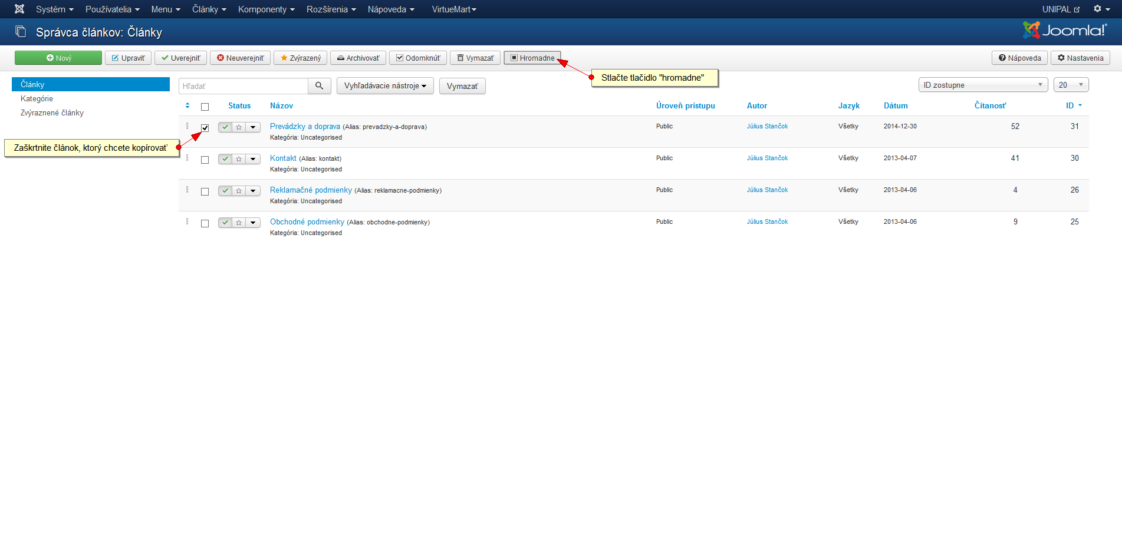Open the list limit dropdown showing 20
The image size is (1122, 539).
click(x=1071, y=85)
